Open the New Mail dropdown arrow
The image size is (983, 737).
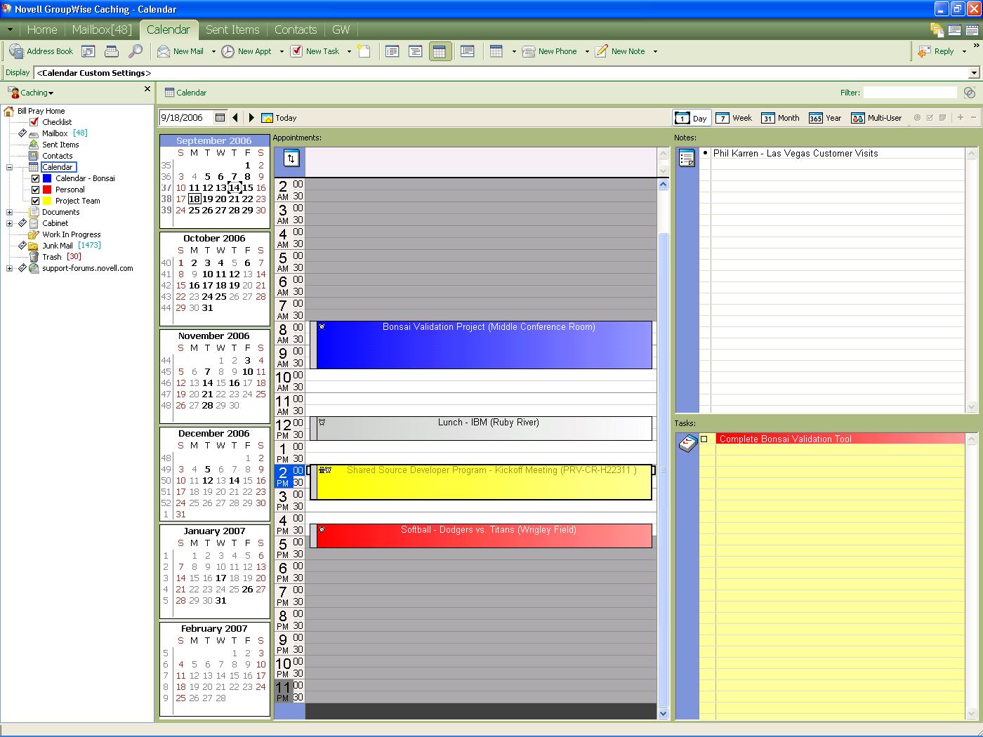tap(213, 51)
